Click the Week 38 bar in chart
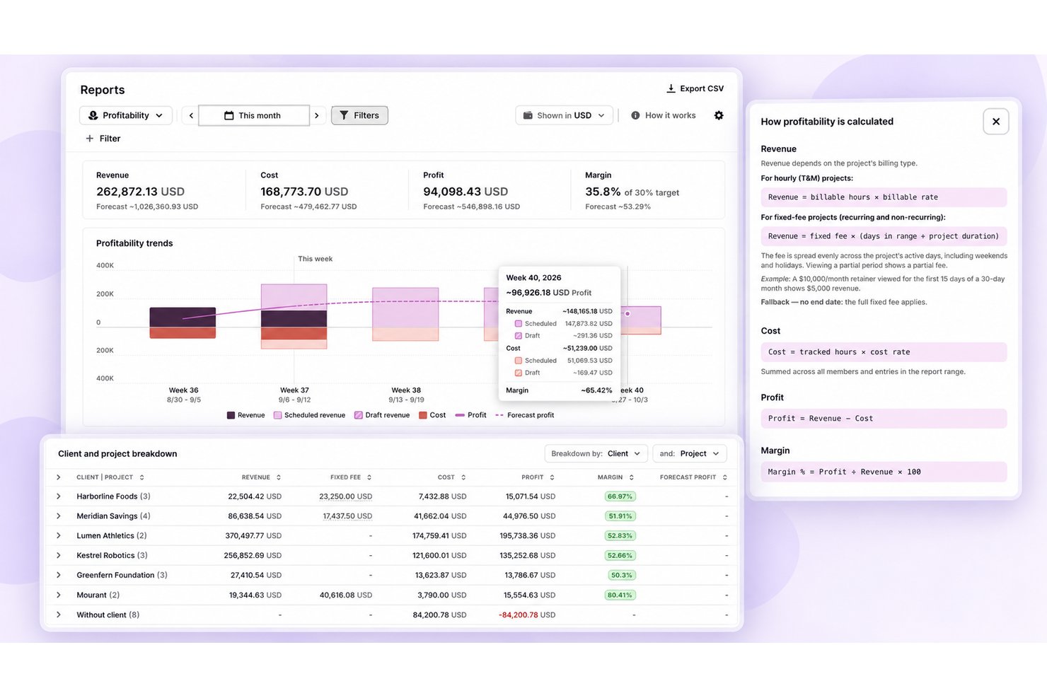 405,314
